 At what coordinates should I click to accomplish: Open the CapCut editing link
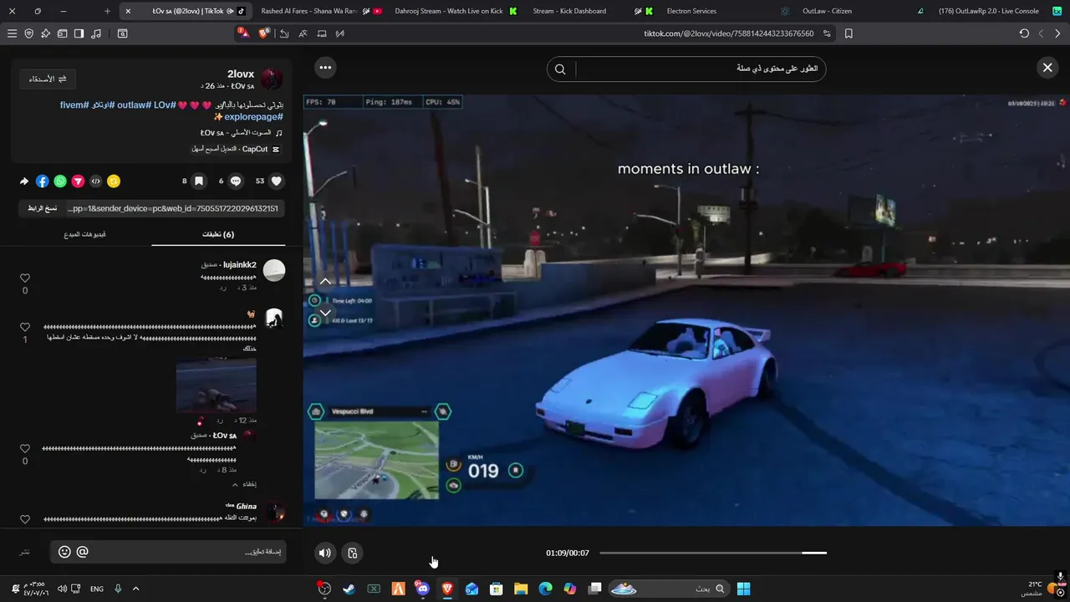click(x=236, y=149)
